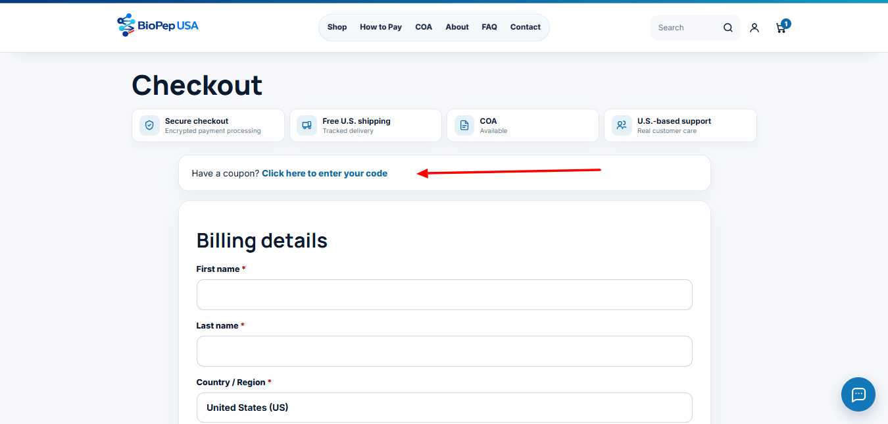The height and width of the screenshot is (424, 888).
Task: Expand coupon code entry link
Action: tap(324, 173)
